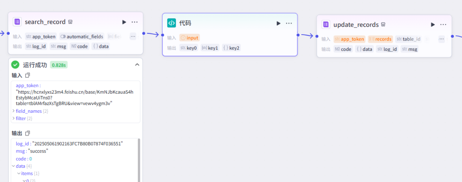Collapse the items array node
The height and width of the screenshot is (182, 462).
pyautogui.click(x=18, y=173)
